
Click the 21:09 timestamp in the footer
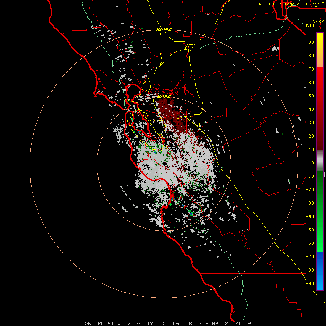coord(242,323)
